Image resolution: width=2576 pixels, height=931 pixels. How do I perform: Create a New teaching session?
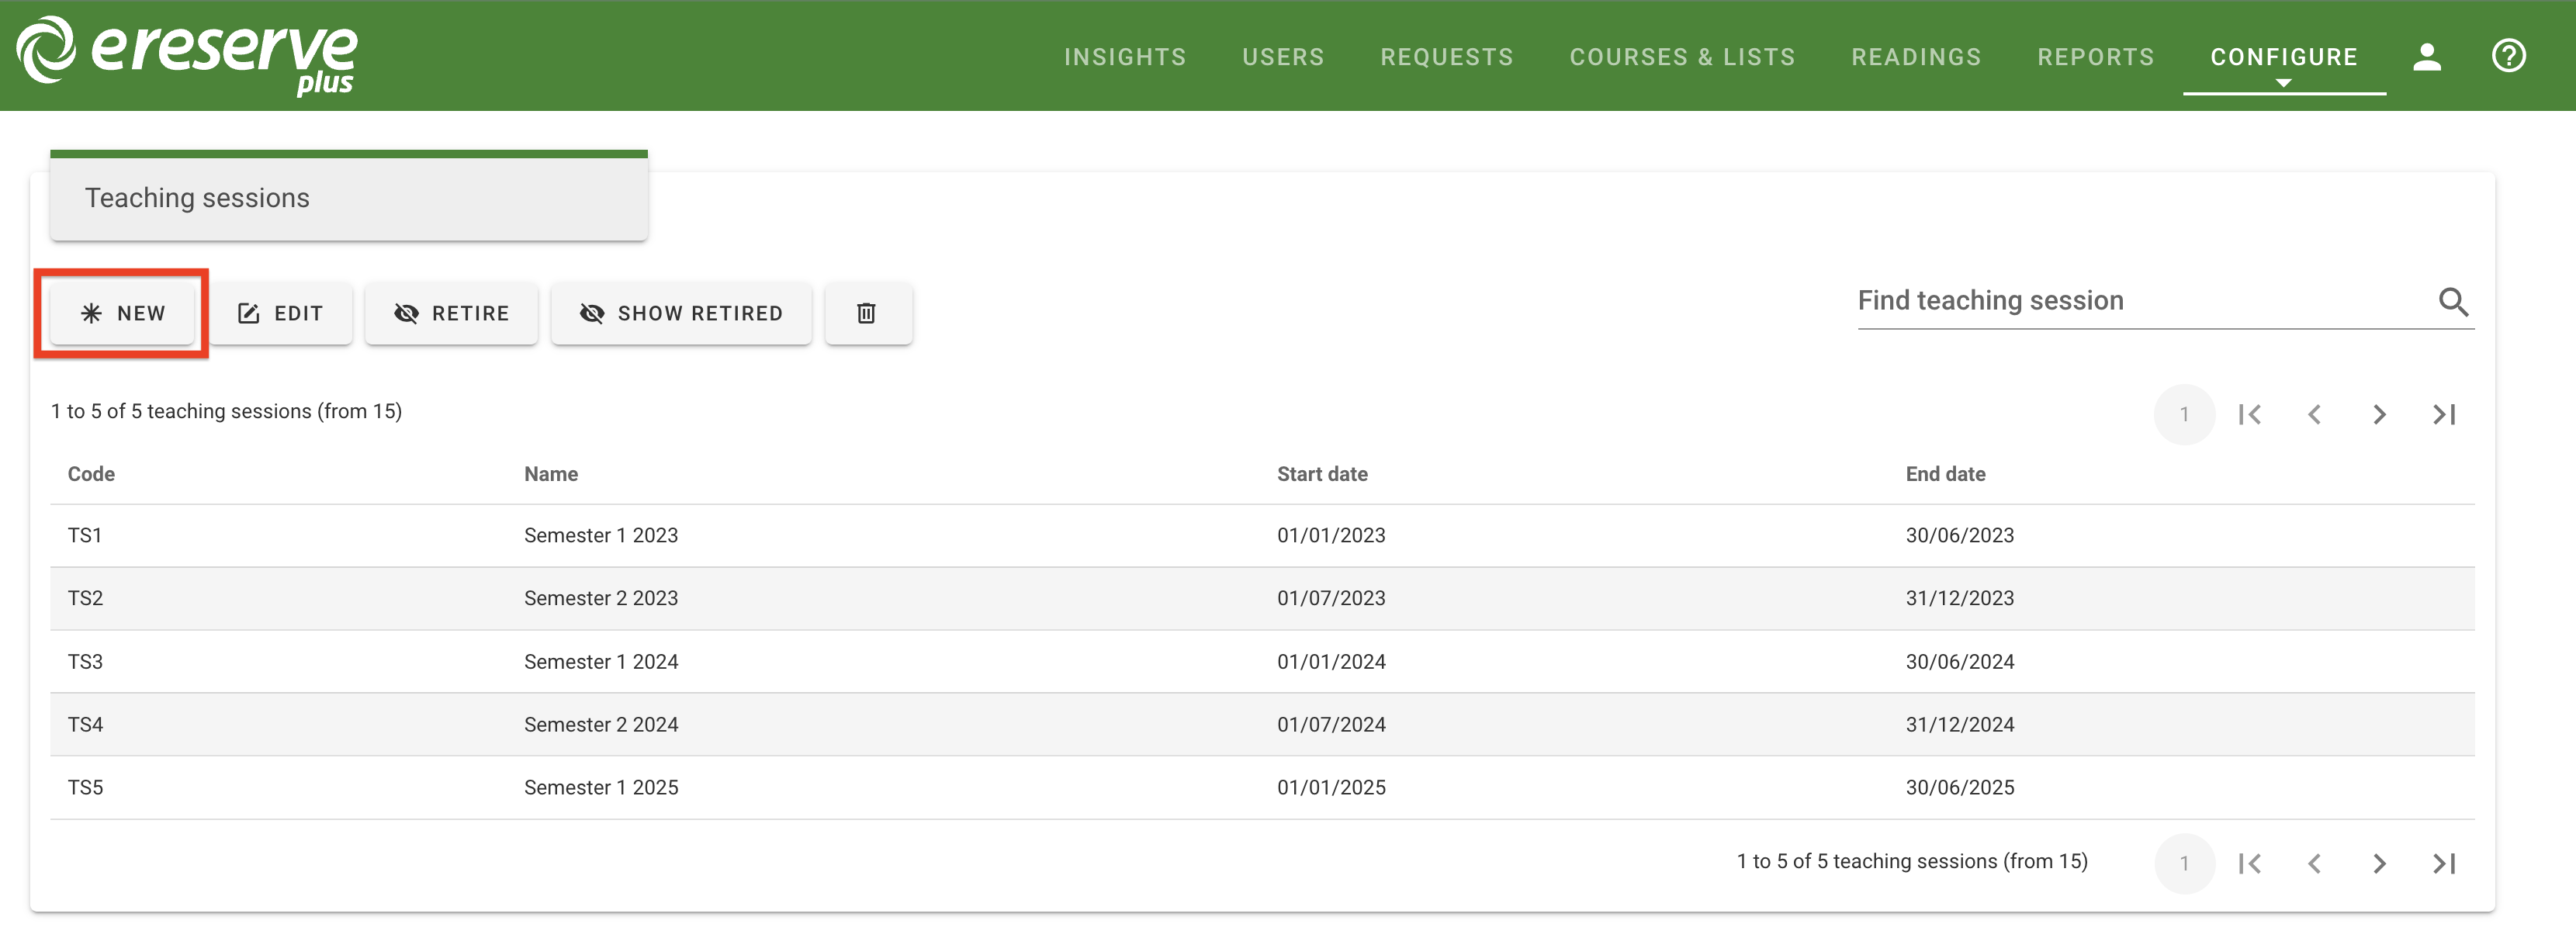pyautogui.click(x=122, y=314)
